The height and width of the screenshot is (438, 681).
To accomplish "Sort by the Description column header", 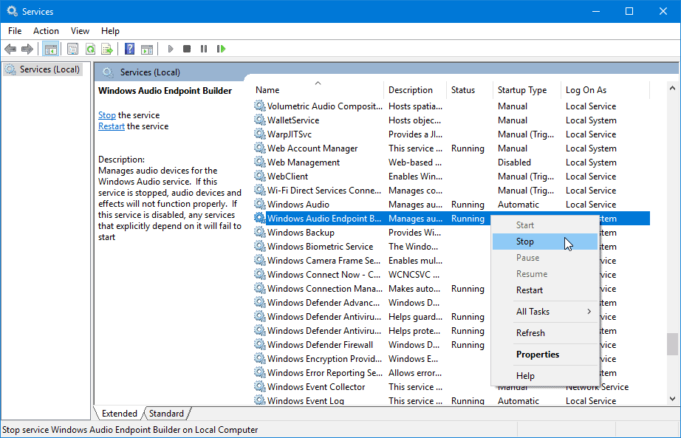I will pyautogui.click(x=415, y=89).
